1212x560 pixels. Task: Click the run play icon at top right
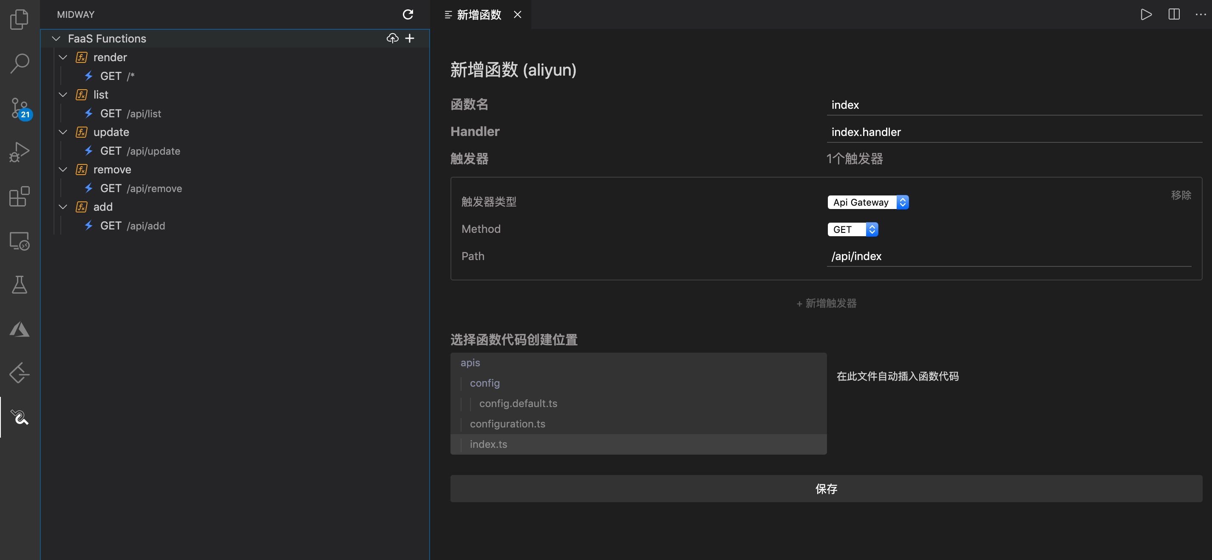1146,14
